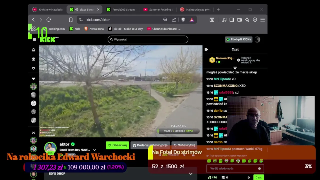Screen dimensions: 320x180
Task: Expand the ED'S DROP section chevron
Action: [191, 174]
